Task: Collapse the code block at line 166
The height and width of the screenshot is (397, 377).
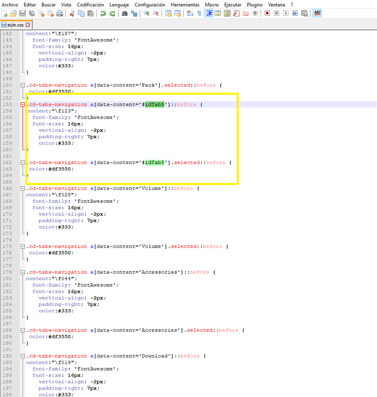Action: point(22,188)
